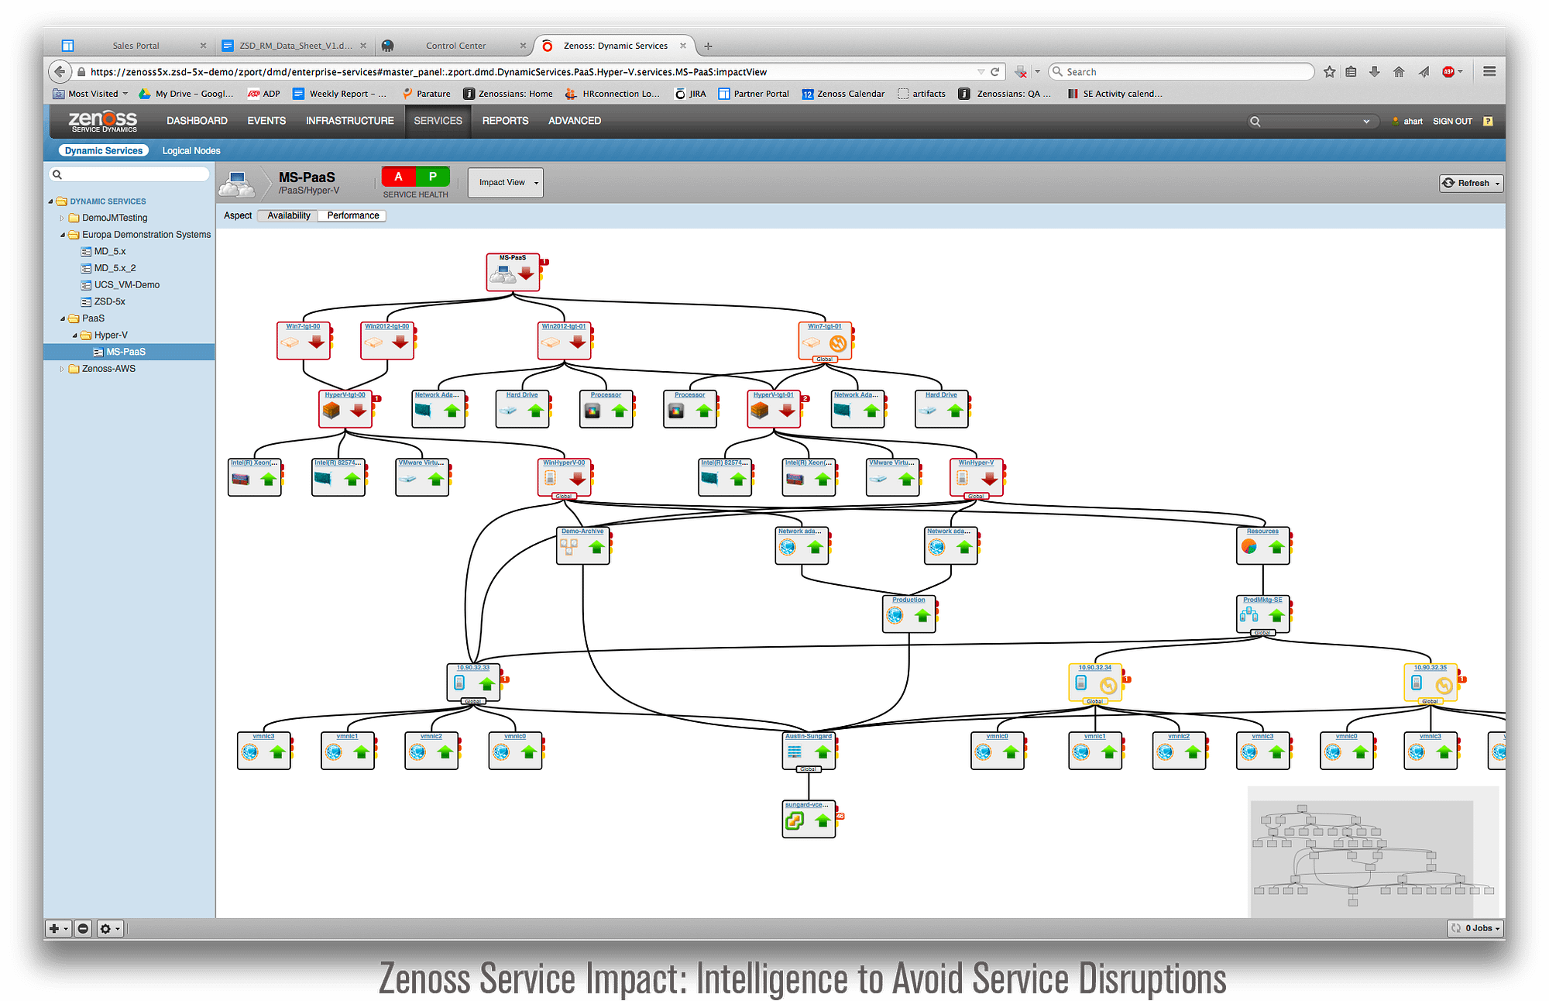Click SIGN OUT link

point(1452,122)
